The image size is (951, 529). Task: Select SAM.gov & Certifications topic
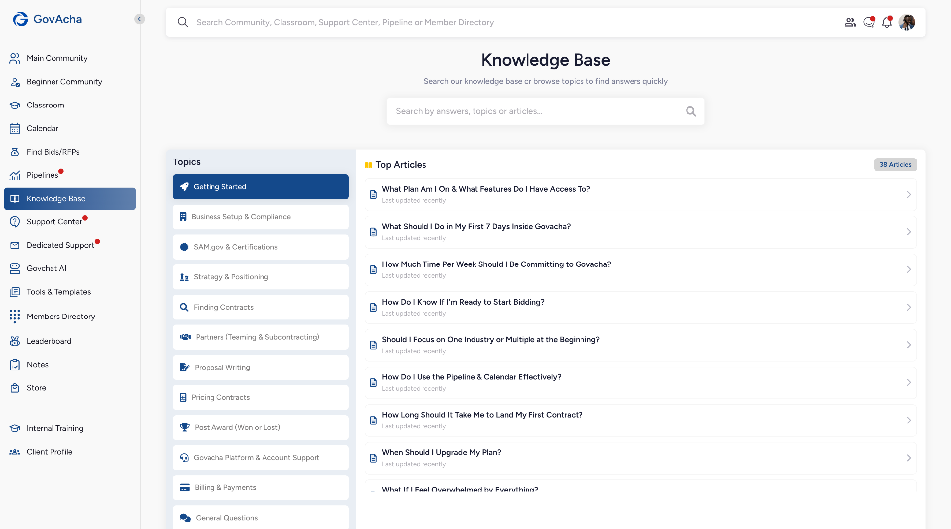(261, 247)
